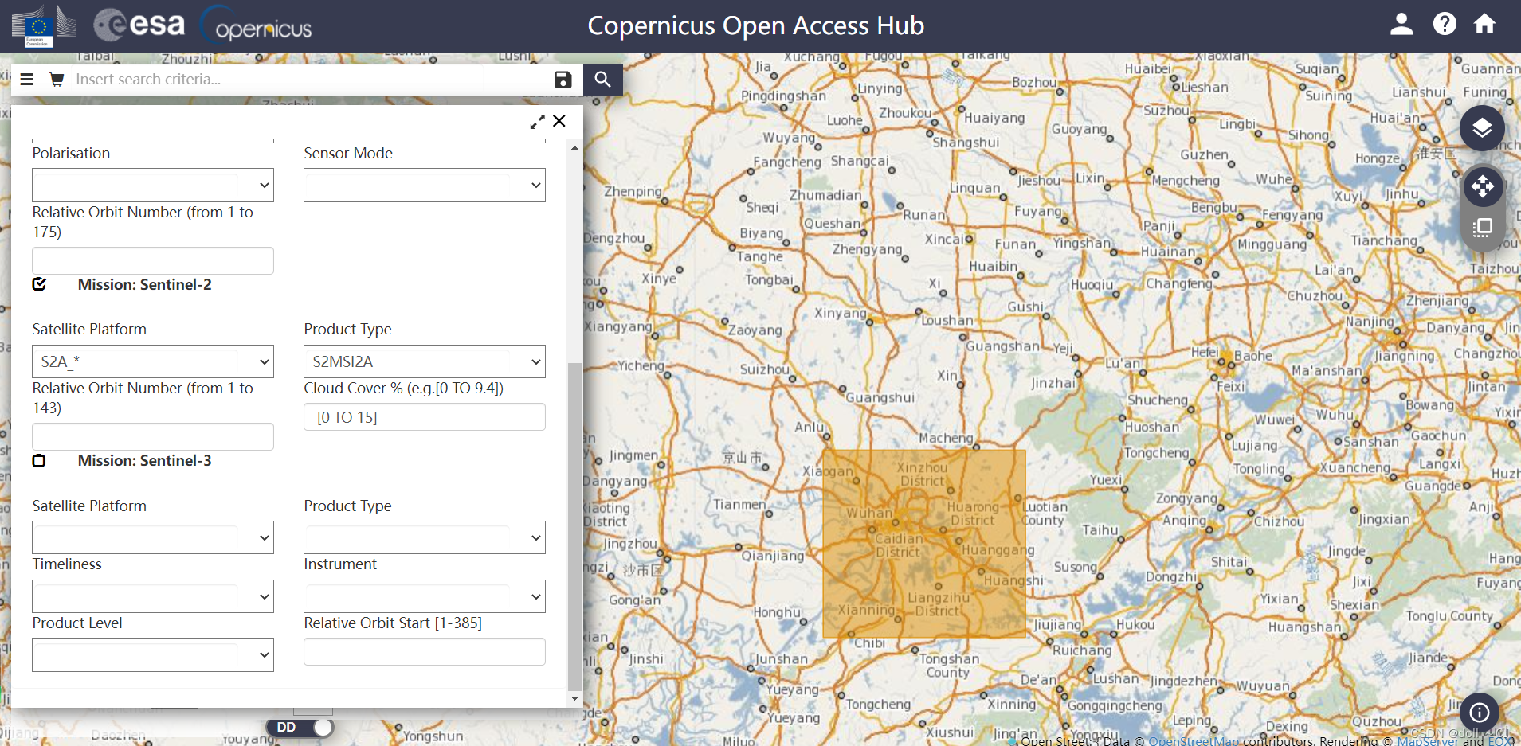Click scrollbar down arrow in search panel

[574, 699]
